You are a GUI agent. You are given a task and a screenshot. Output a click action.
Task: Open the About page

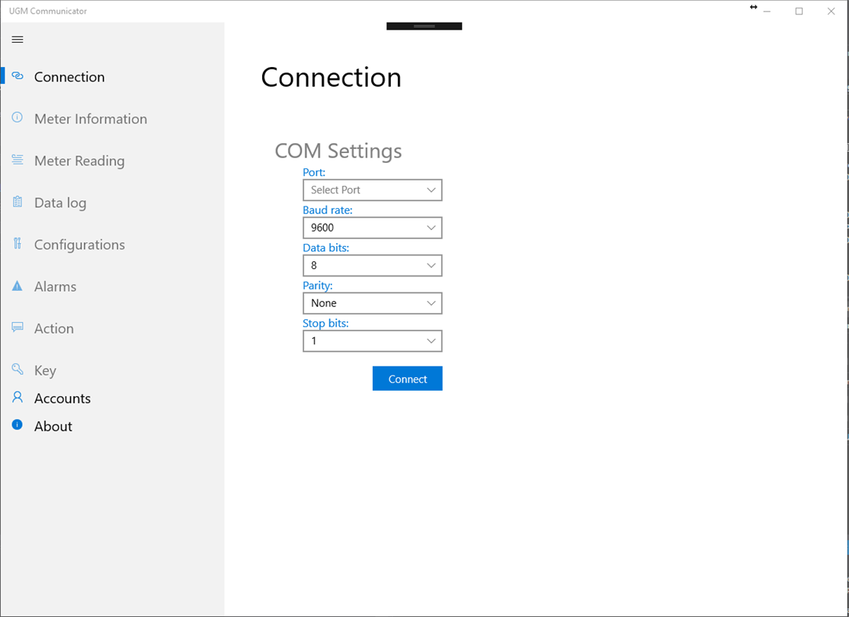53,427
